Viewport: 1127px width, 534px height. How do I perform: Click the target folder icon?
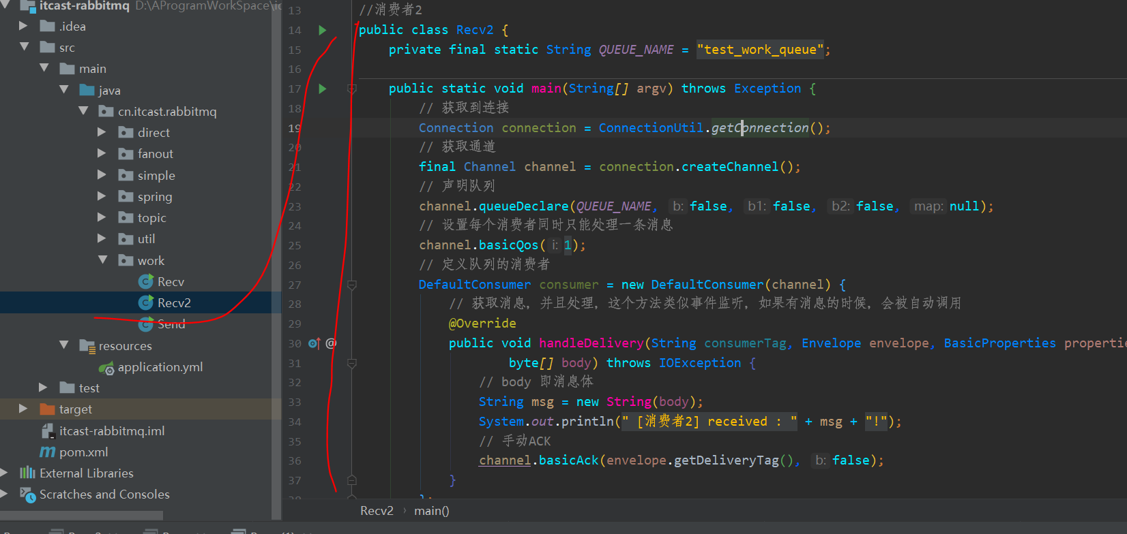tap(48, 409)
